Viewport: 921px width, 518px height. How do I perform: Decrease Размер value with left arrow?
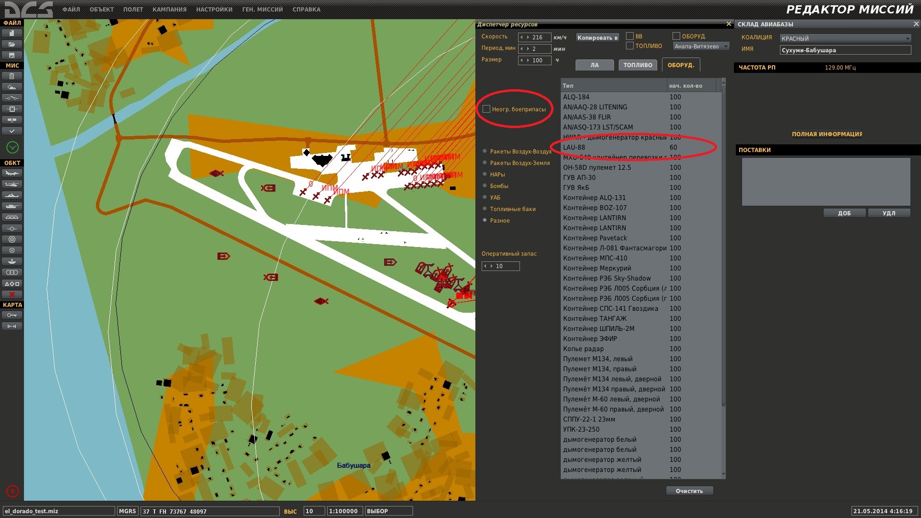point(522,60)
